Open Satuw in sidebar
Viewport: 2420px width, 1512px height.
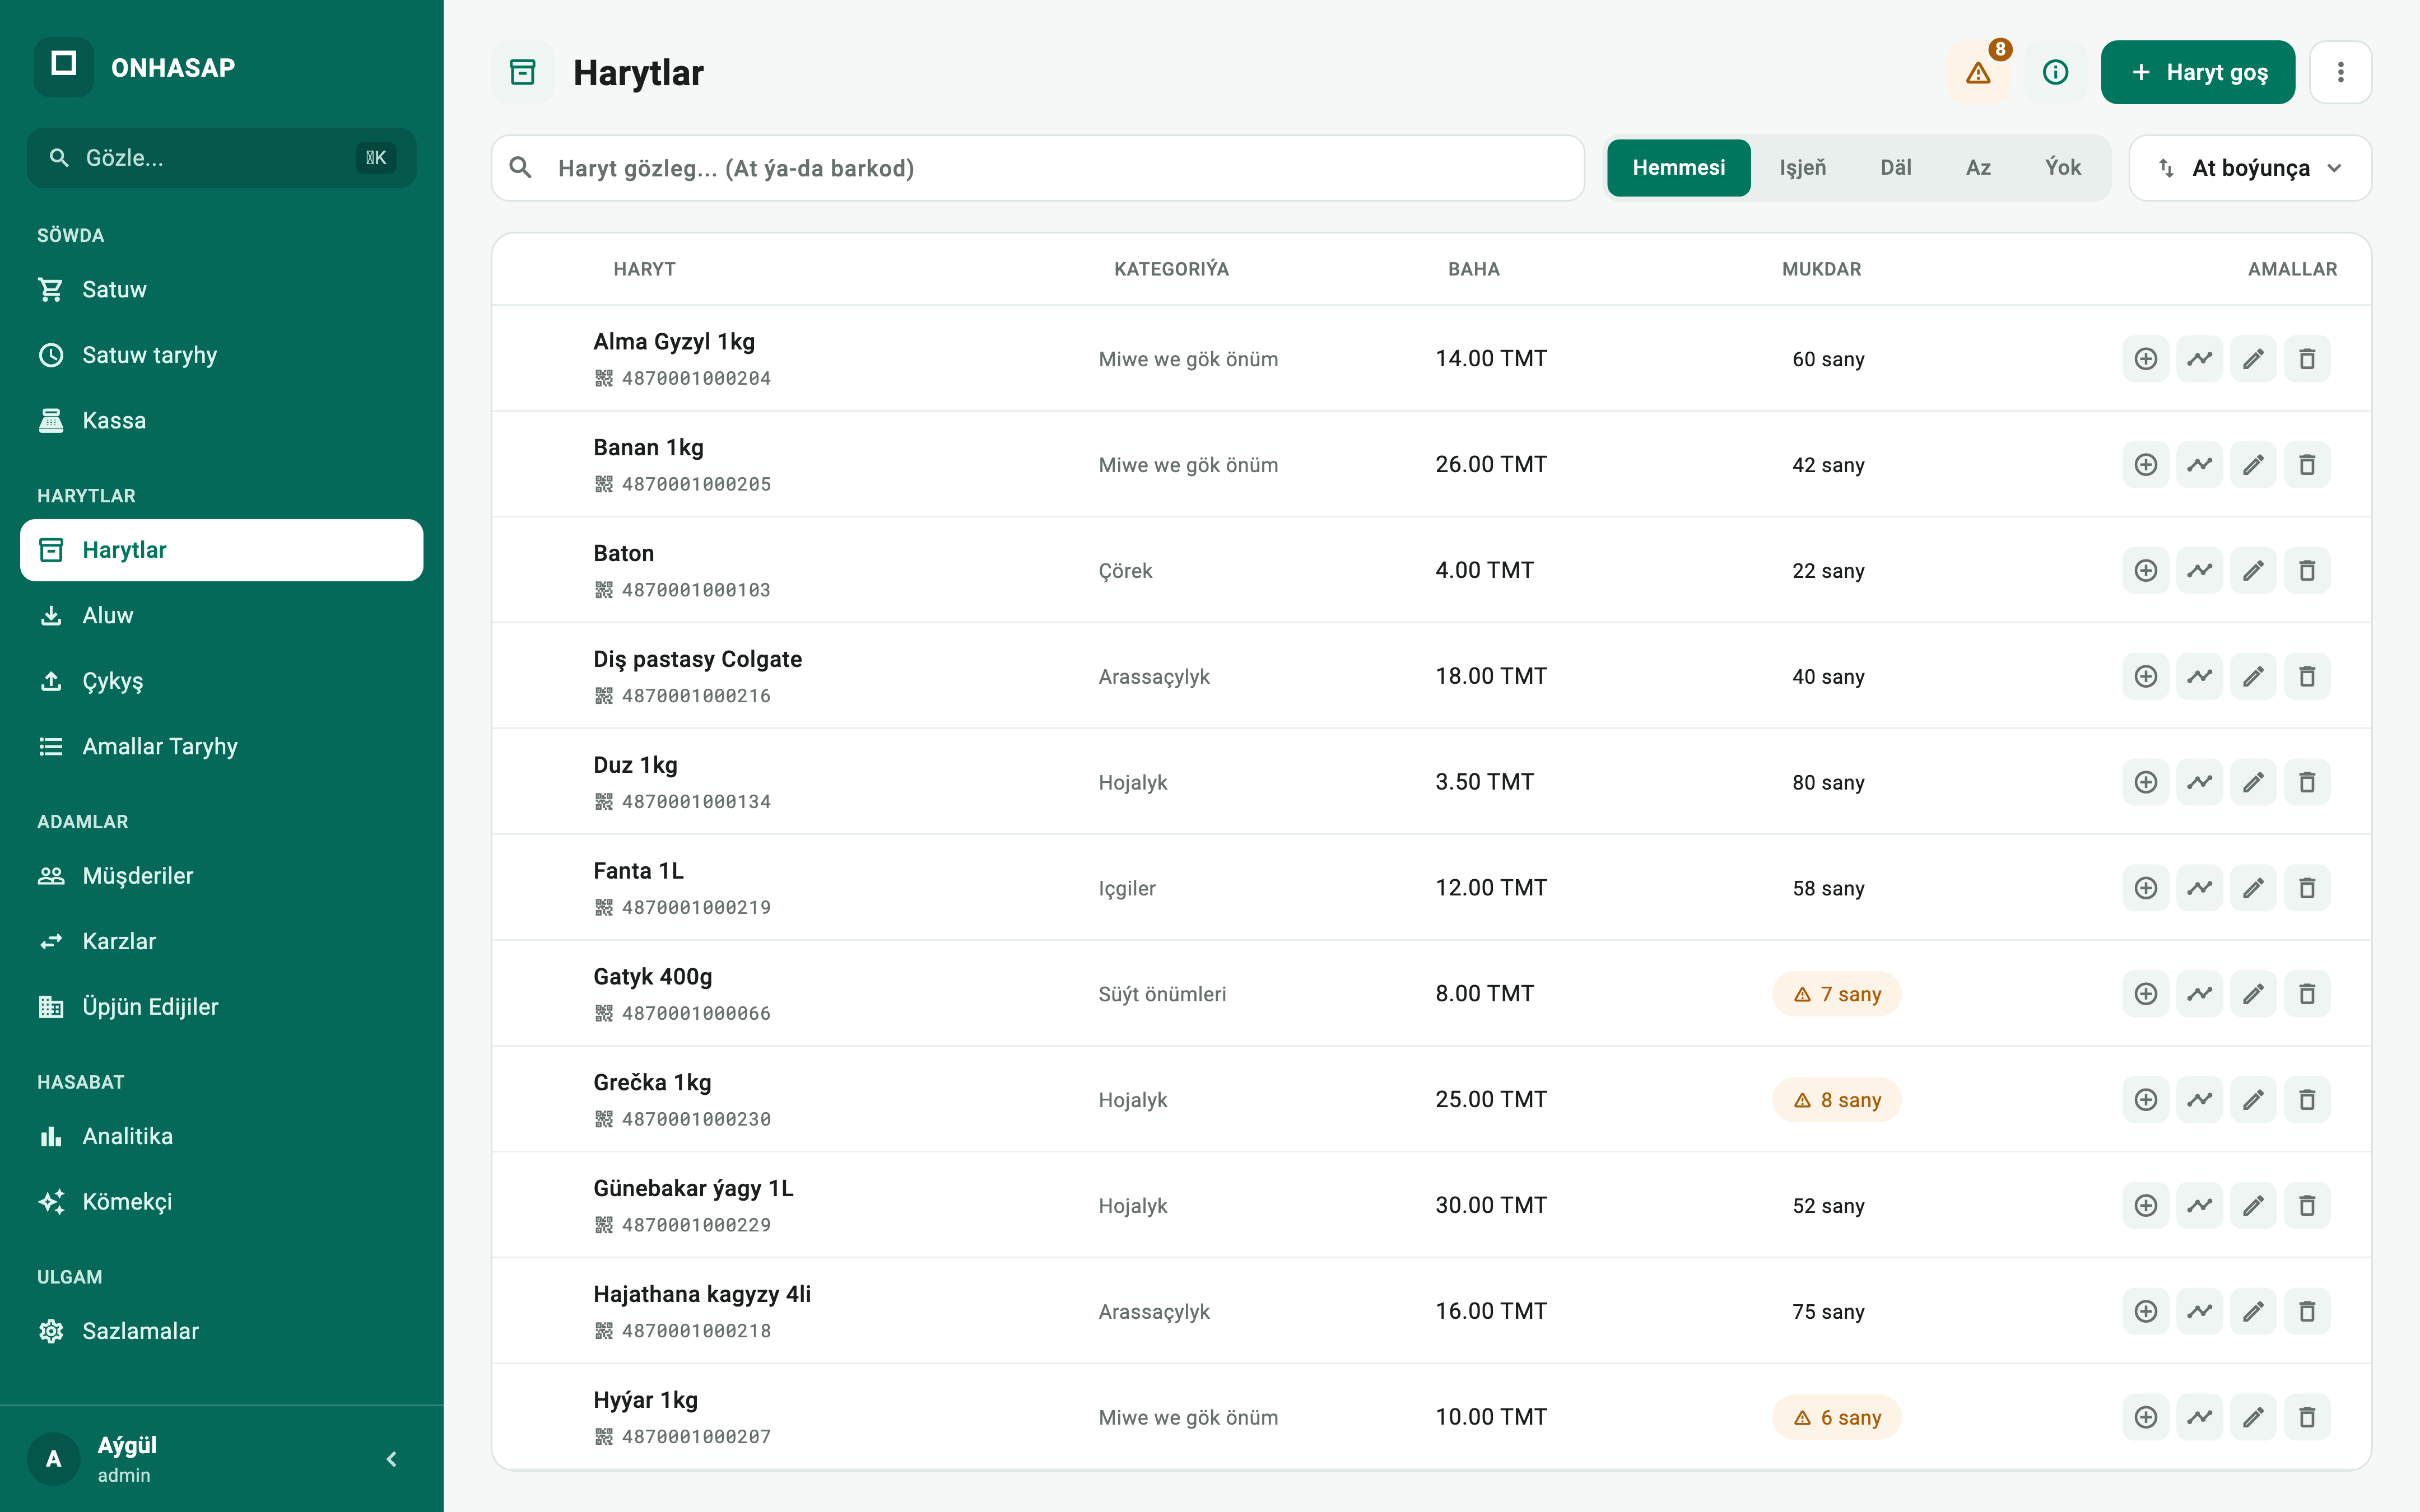coord(221,290)
